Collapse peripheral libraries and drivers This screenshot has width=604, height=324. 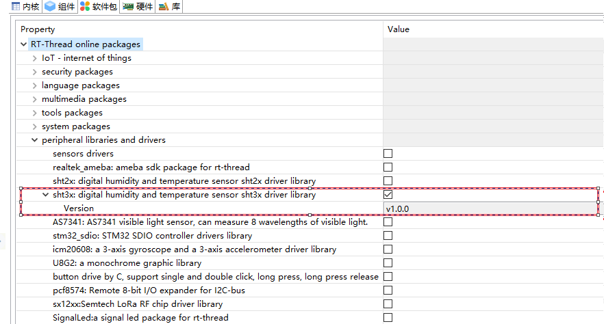[36, 140]
